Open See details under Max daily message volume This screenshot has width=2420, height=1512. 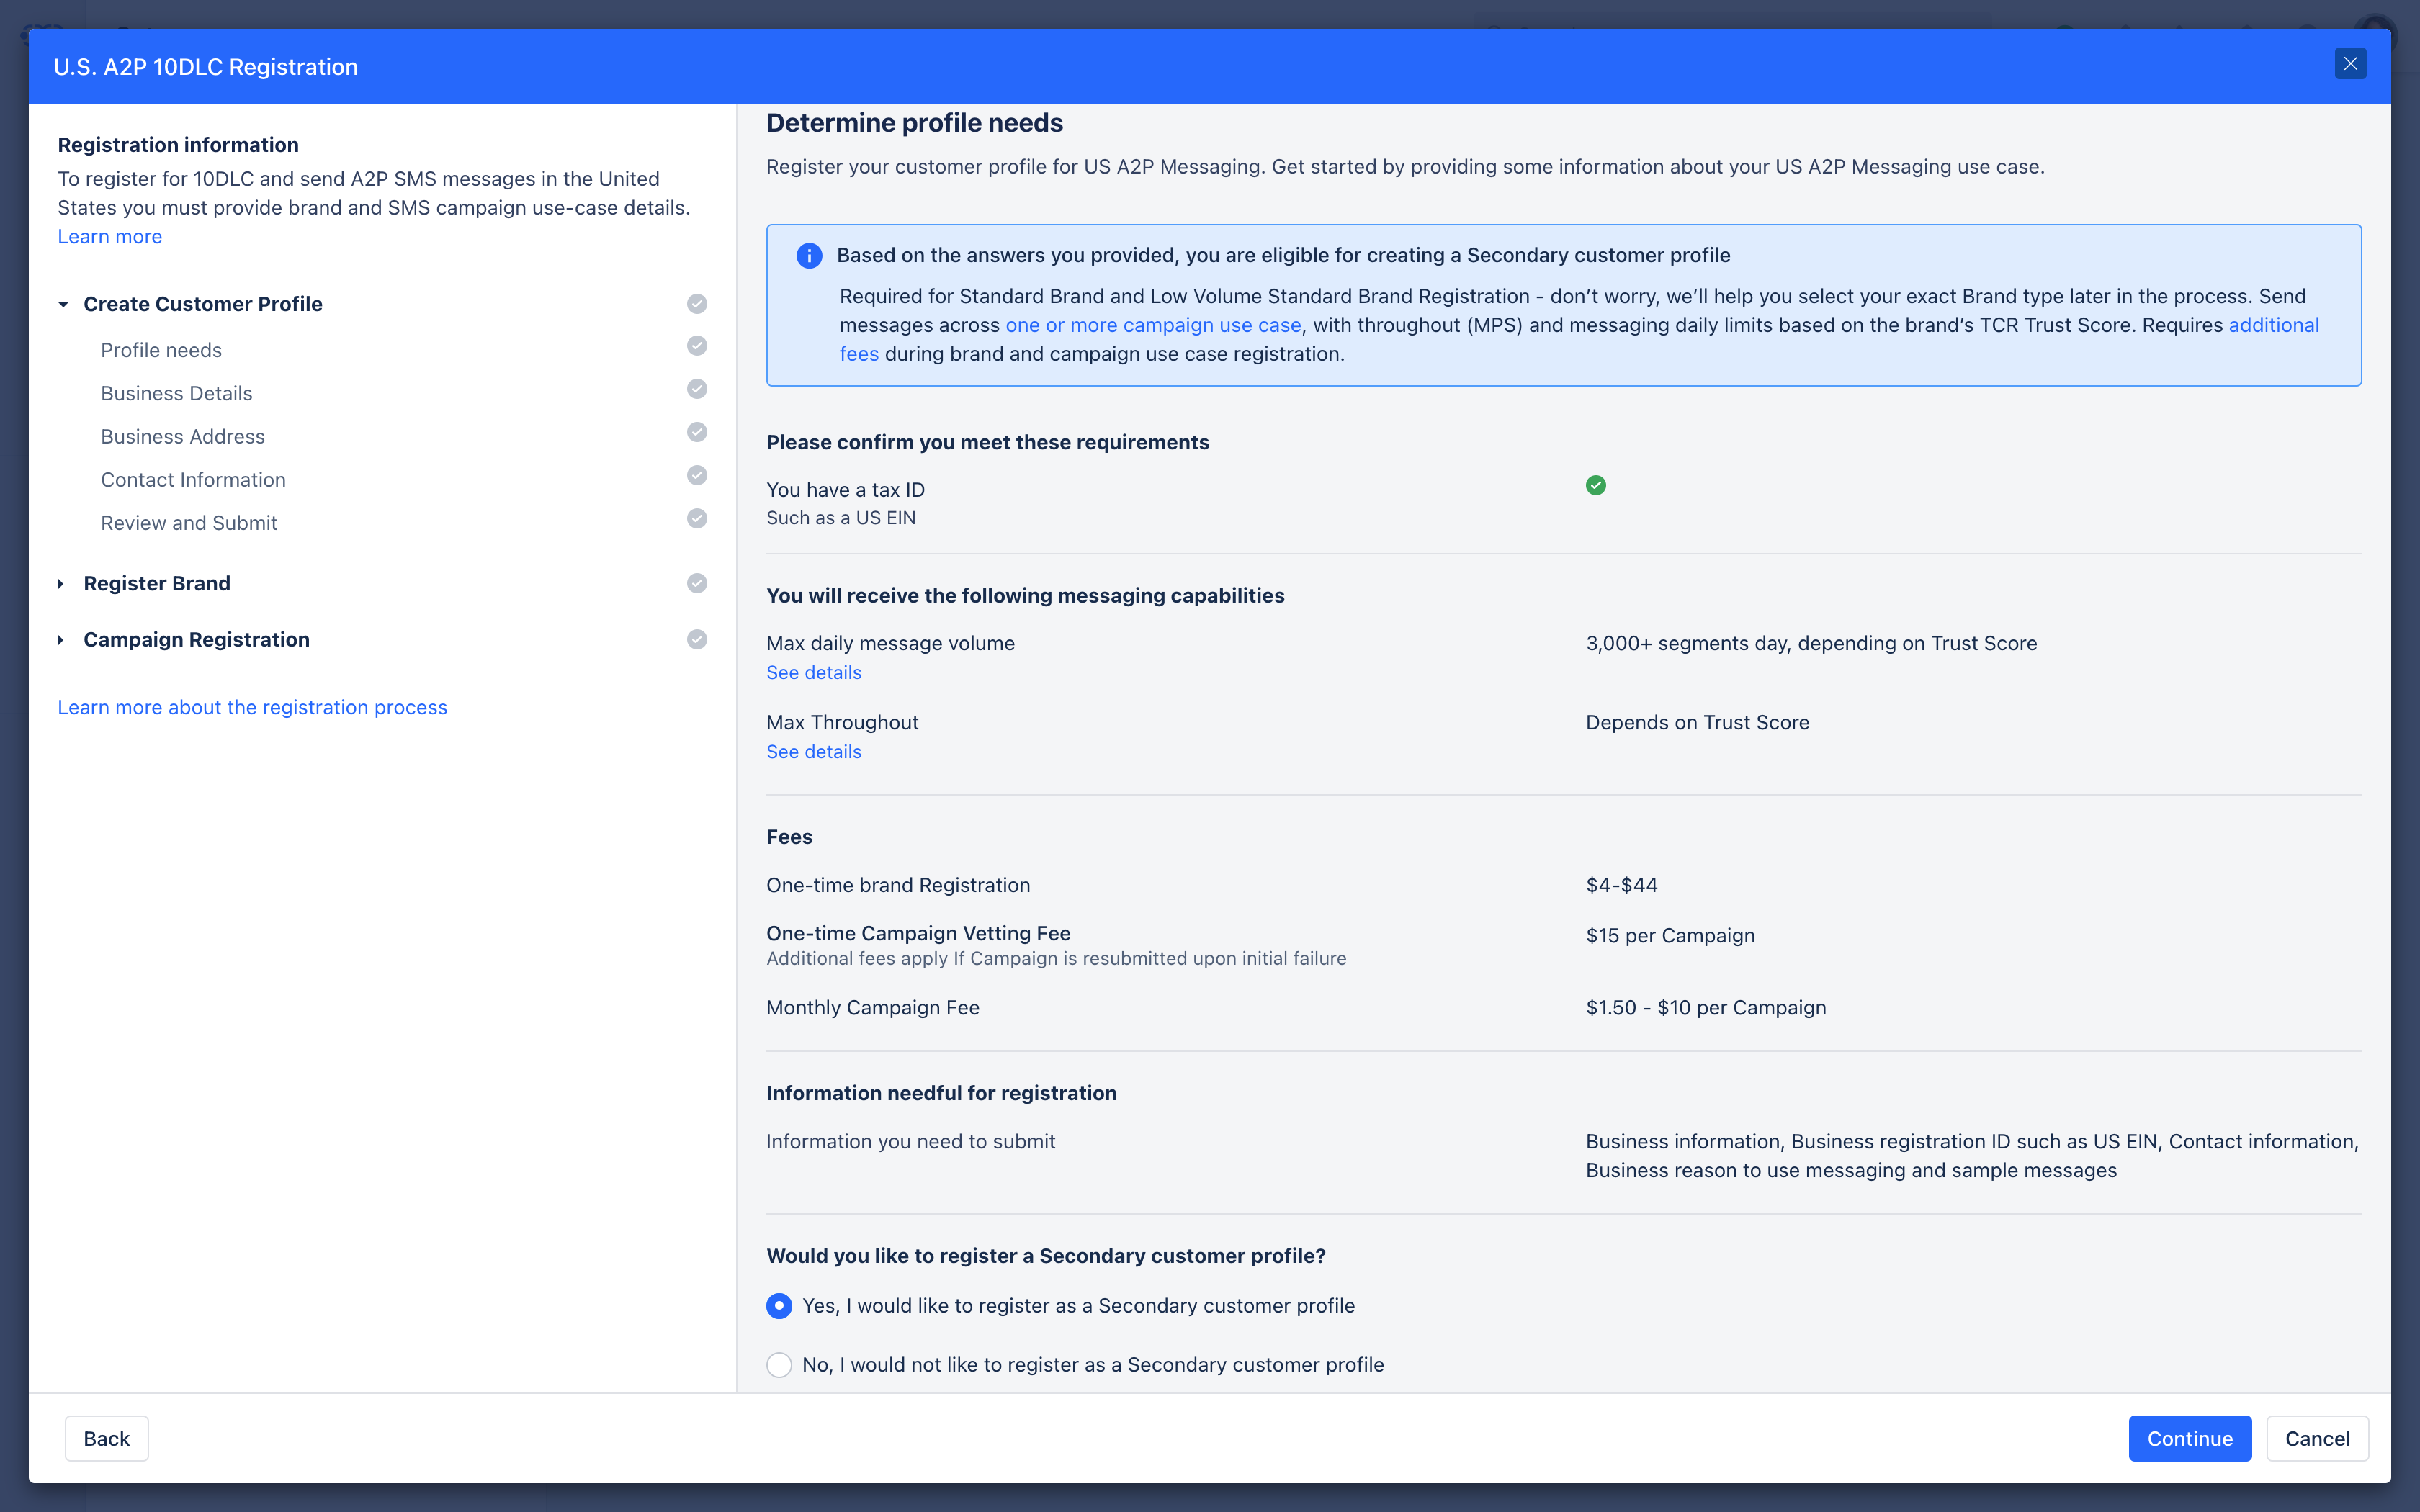(813, 673)
